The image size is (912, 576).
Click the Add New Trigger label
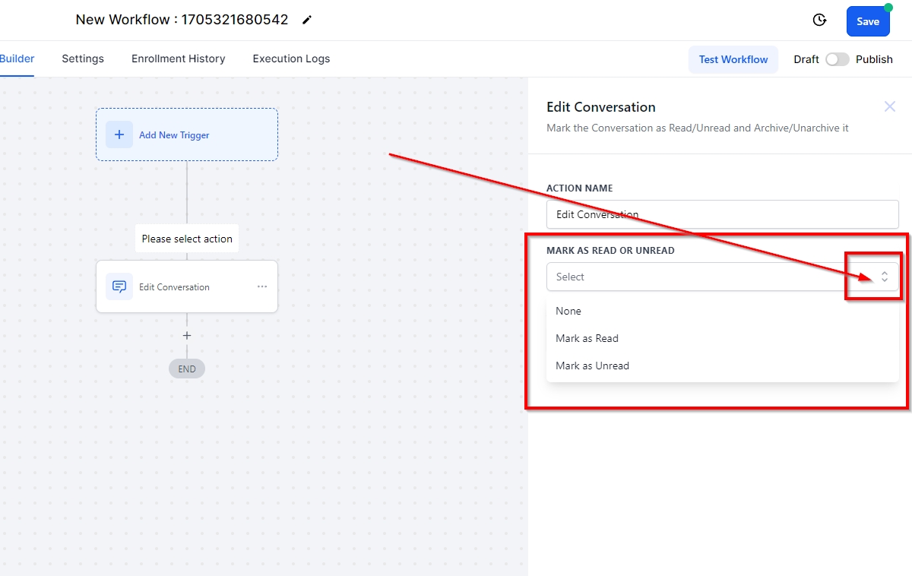174,135
